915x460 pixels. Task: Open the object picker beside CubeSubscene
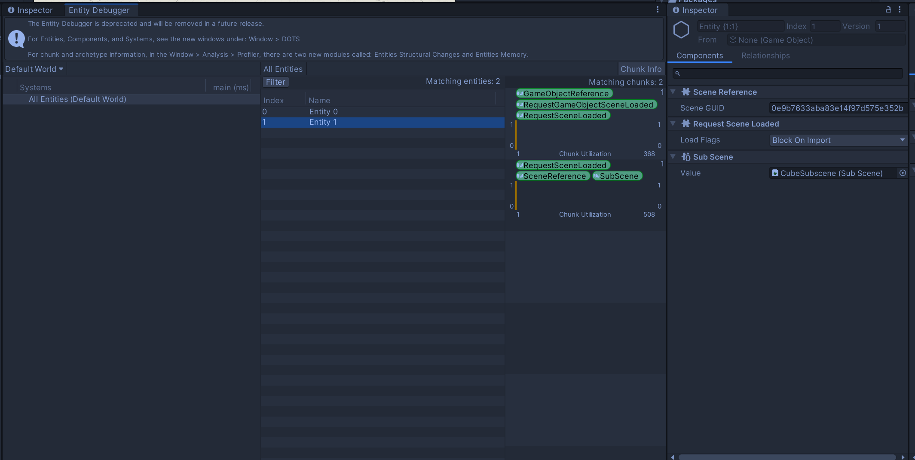click(903, 173)
